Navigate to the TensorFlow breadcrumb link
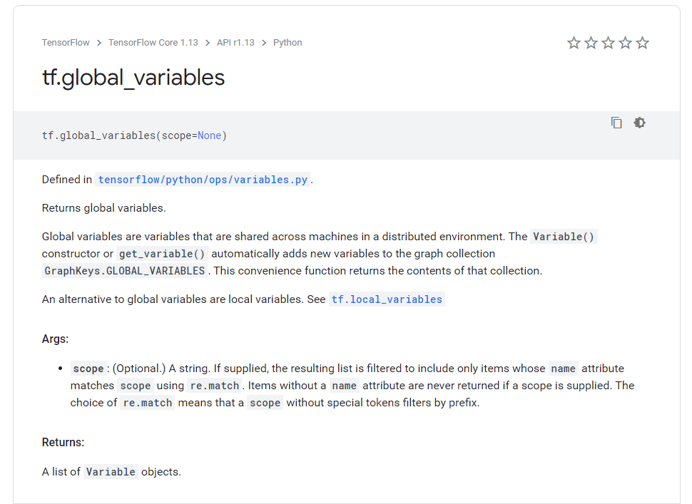Screen dimensions: 692x504 tap(66, 42)
